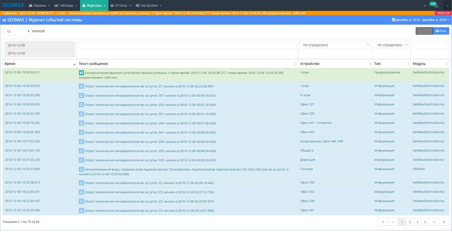The image size is (452, 232).
Task: Expand the Тип filter dropdown
Action: (x=391, y=45)
